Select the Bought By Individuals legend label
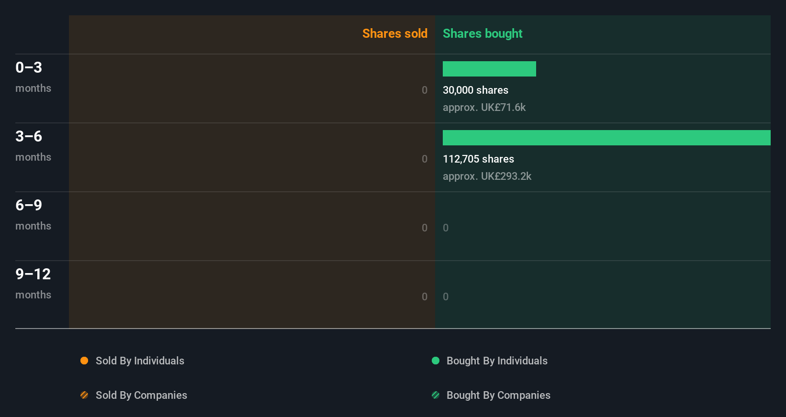Viewport: 786px width, 417px height. tap(497, 361)
